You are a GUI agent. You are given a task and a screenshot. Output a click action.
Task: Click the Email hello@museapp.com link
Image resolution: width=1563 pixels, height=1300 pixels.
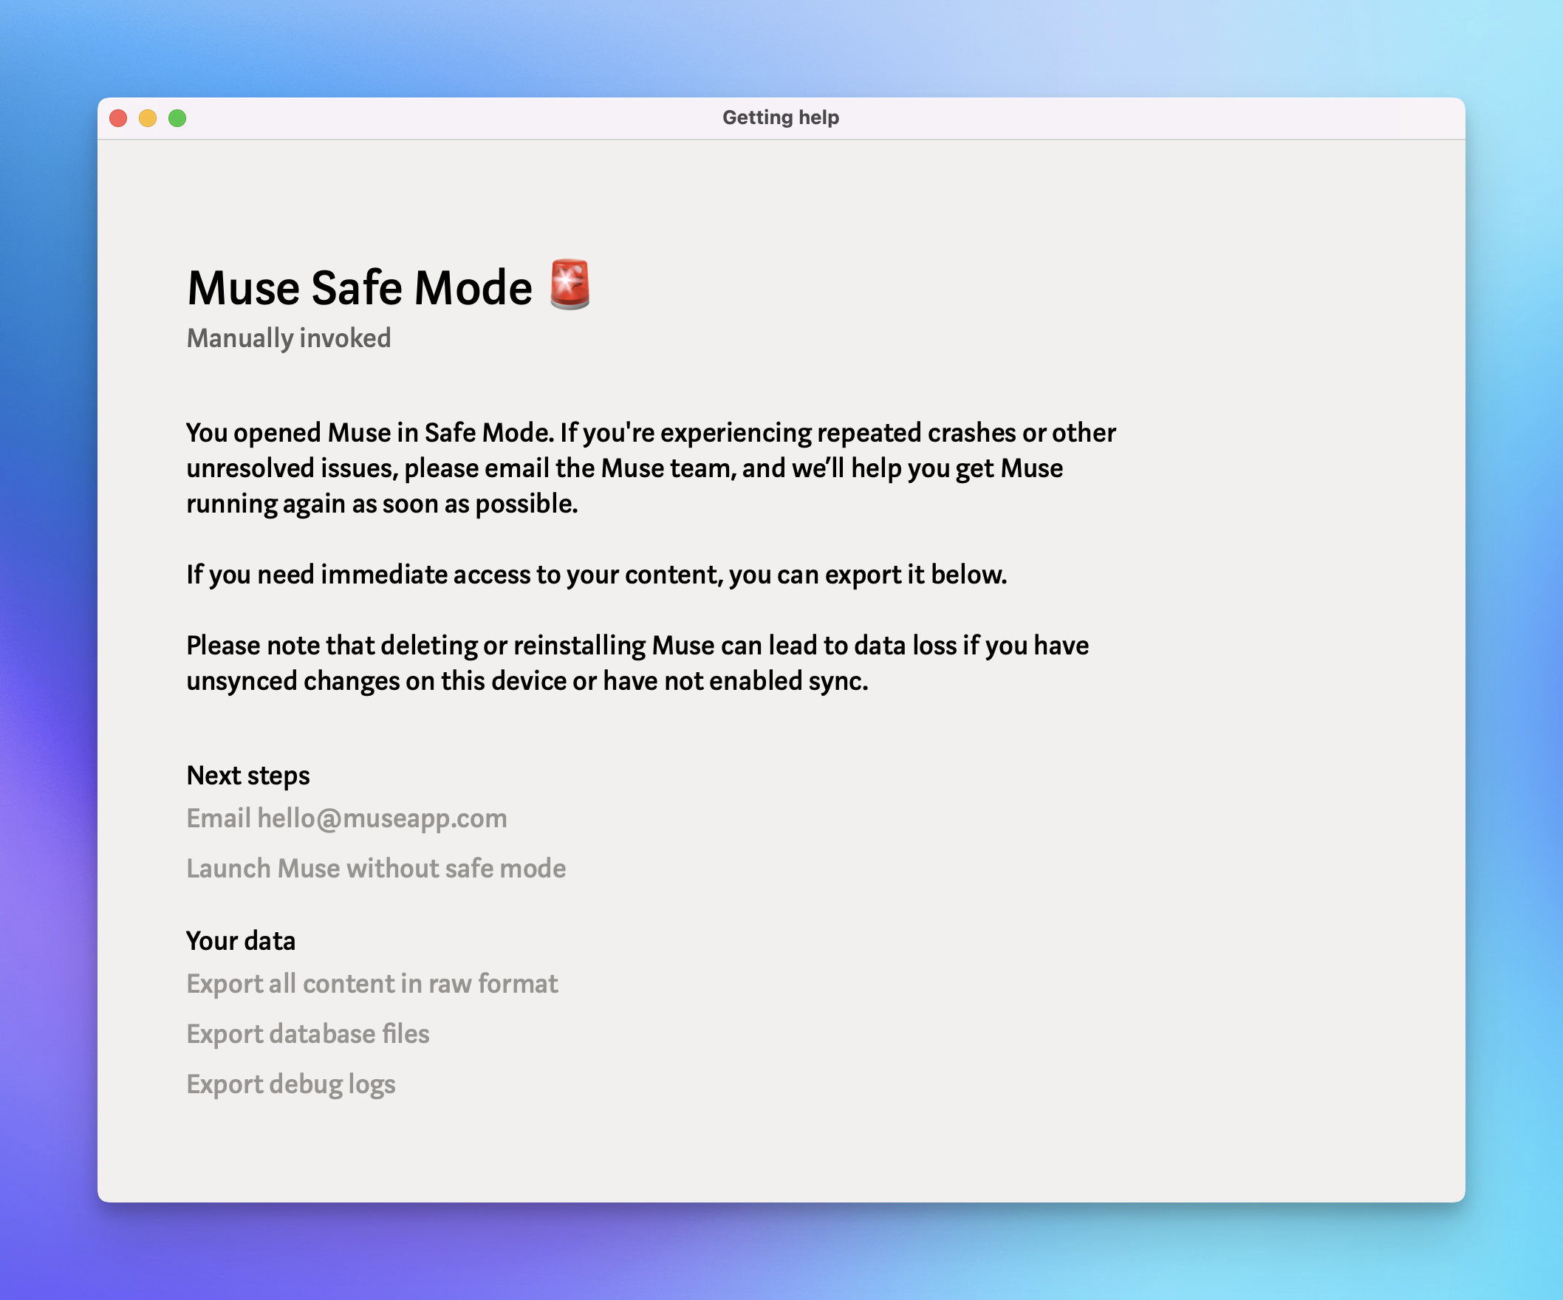coord(347,818)
